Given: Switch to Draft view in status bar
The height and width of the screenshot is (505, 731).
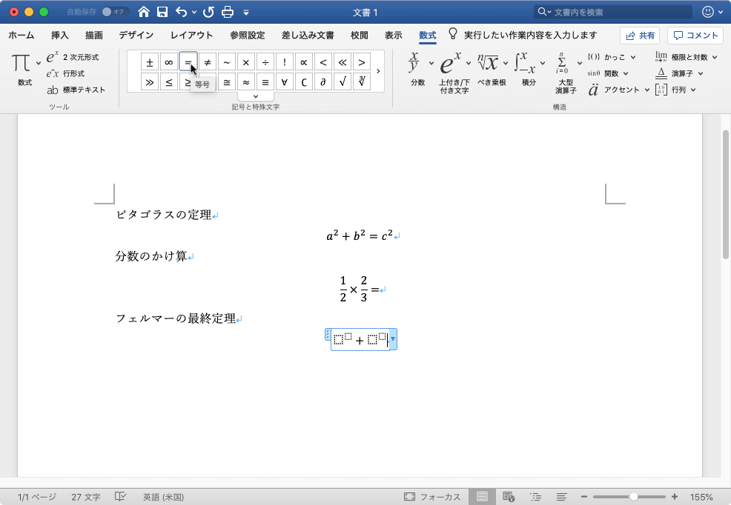Looking at the screenshot, I should (562, 497).
